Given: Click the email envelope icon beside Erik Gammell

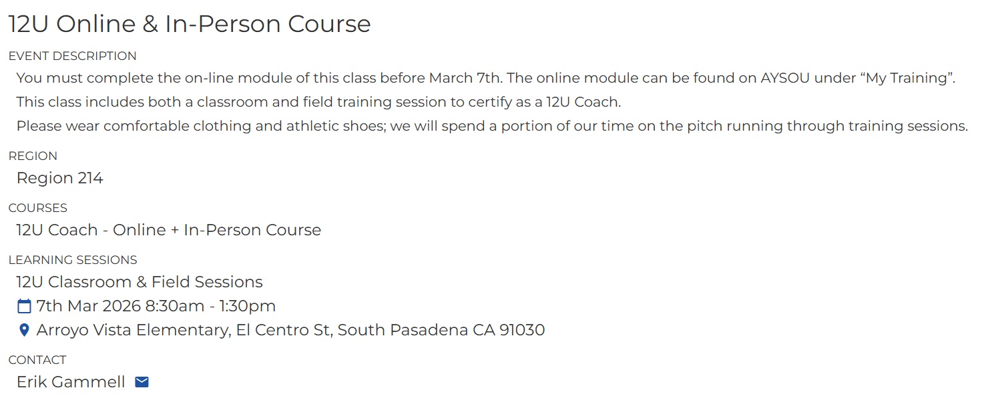Looking at the screenshot, I should coord(142,382).
